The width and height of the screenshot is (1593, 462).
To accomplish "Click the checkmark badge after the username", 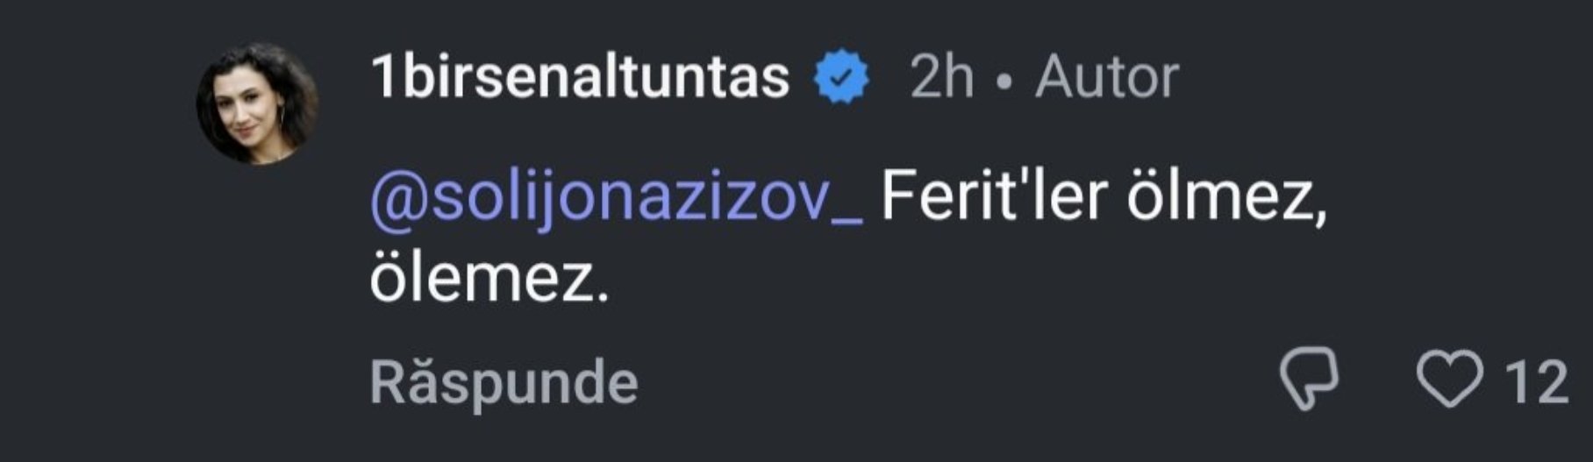I will coord(841,78).
